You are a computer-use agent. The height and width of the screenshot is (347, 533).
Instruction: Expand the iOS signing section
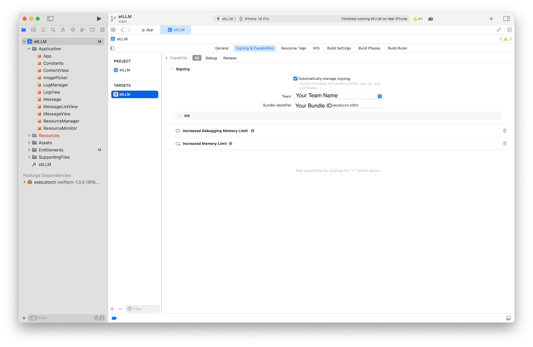pyautogui.click(x=180, y=116)
